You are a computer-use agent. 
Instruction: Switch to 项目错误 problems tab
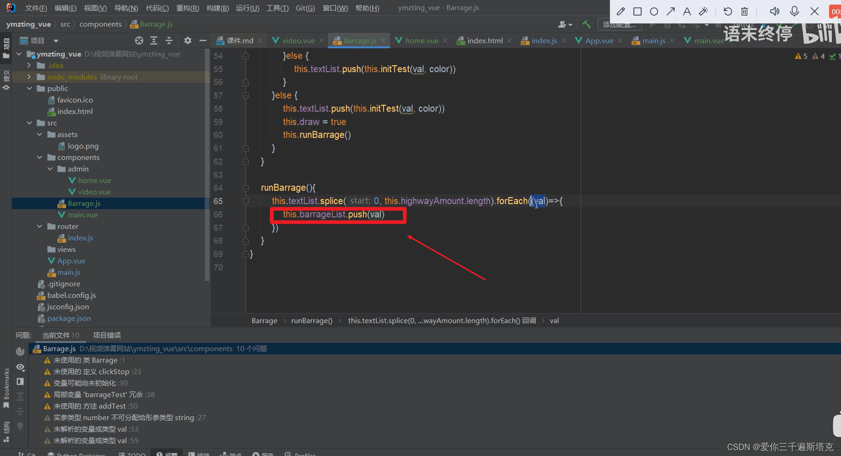click(x=107, y=335)
